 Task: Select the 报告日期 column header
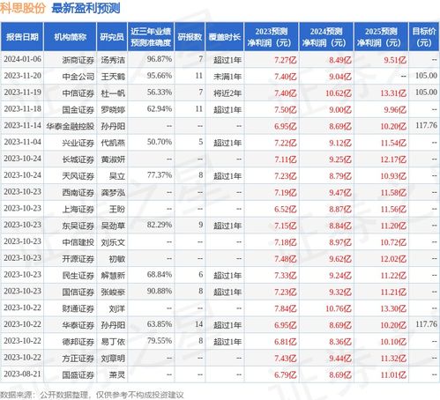pos(22,37)
